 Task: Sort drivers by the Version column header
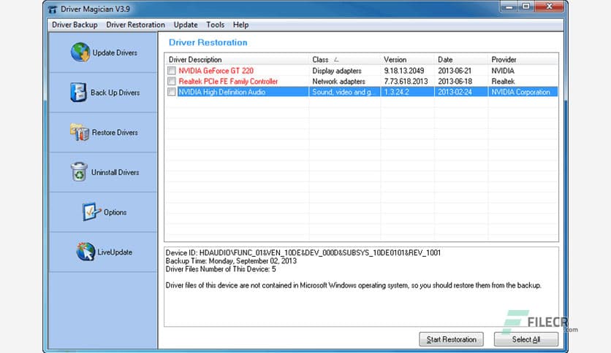click(395, 60)
